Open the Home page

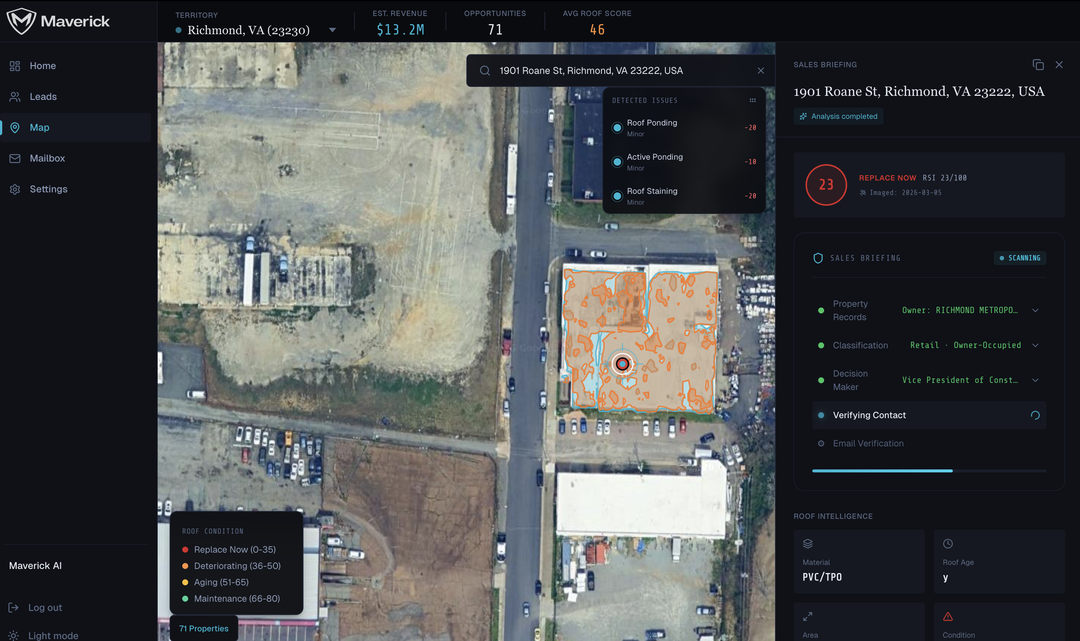click(76, 66)
